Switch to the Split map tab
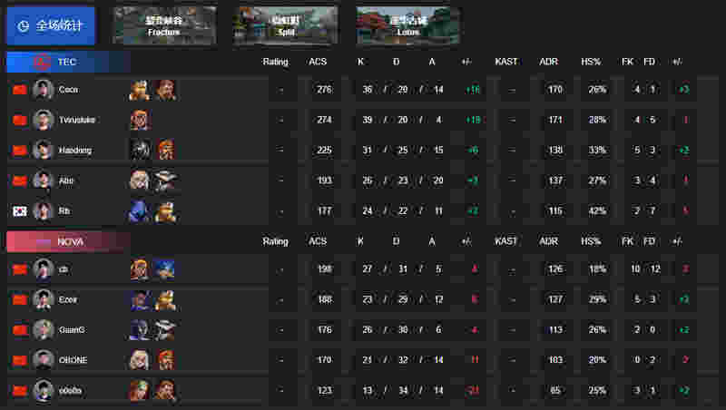The width and height of the screenshot is (726, 410). (286, 25)
